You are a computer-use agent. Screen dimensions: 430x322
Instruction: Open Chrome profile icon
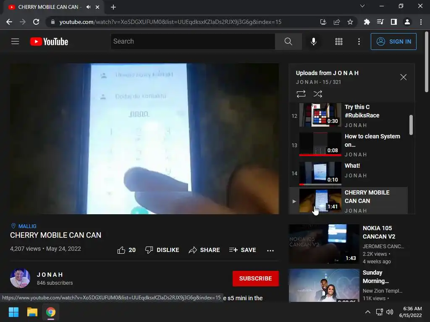pyautogui.click(x=407, y=22)
